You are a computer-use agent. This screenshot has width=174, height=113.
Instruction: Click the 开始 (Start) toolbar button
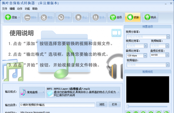coord(64,17)
